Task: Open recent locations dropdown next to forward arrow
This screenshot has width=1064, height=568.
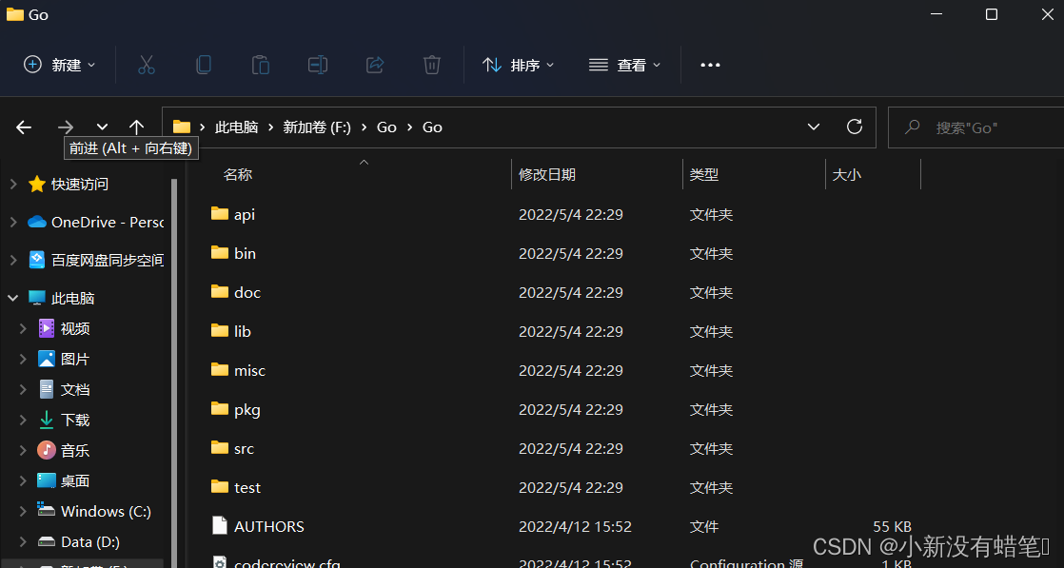Action: pos(102,127)
